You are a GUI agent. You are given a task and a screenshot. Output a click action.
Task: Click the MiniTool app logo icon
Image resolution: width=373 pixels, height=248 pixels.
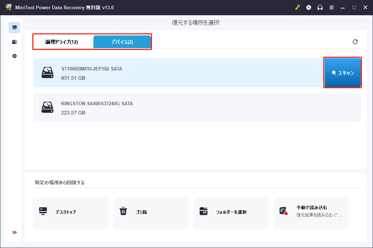coord(9,7)
